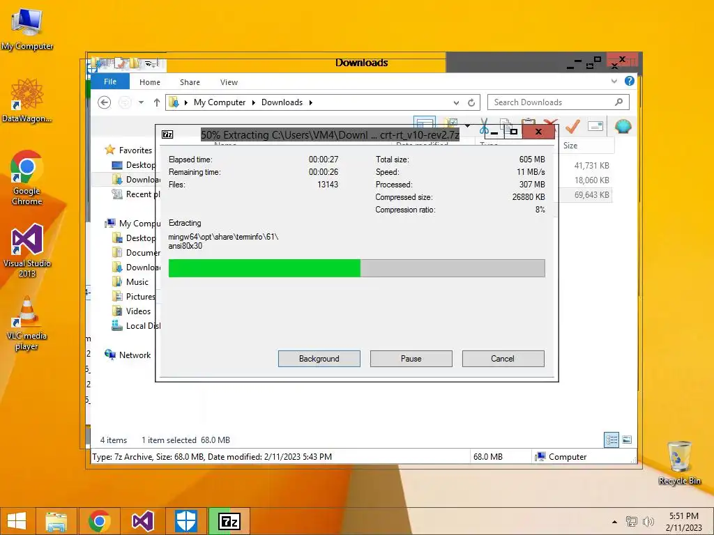Click the search magnifier in Search Downloads
The height and width of the screenshot is (535, 714).
click(x=618, y=102)
